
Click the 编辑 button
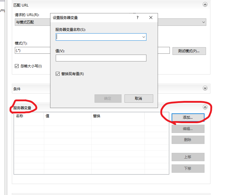188,129
